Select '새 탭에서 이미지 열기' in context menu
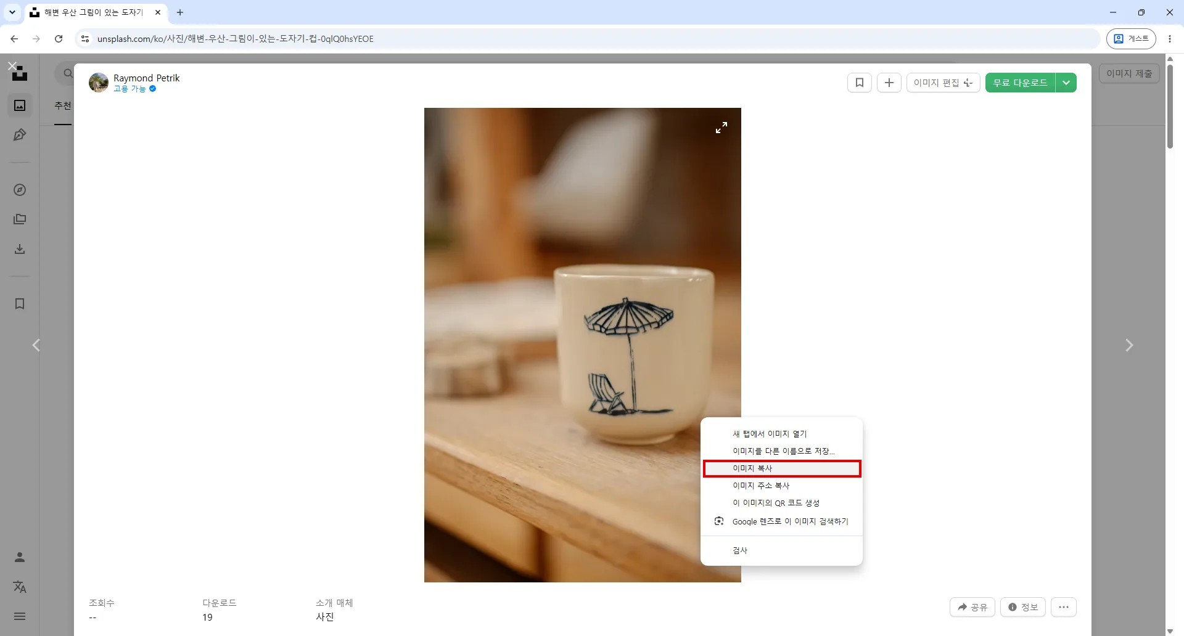Screen dimensions: 1184x636 [x=781, y=434]
